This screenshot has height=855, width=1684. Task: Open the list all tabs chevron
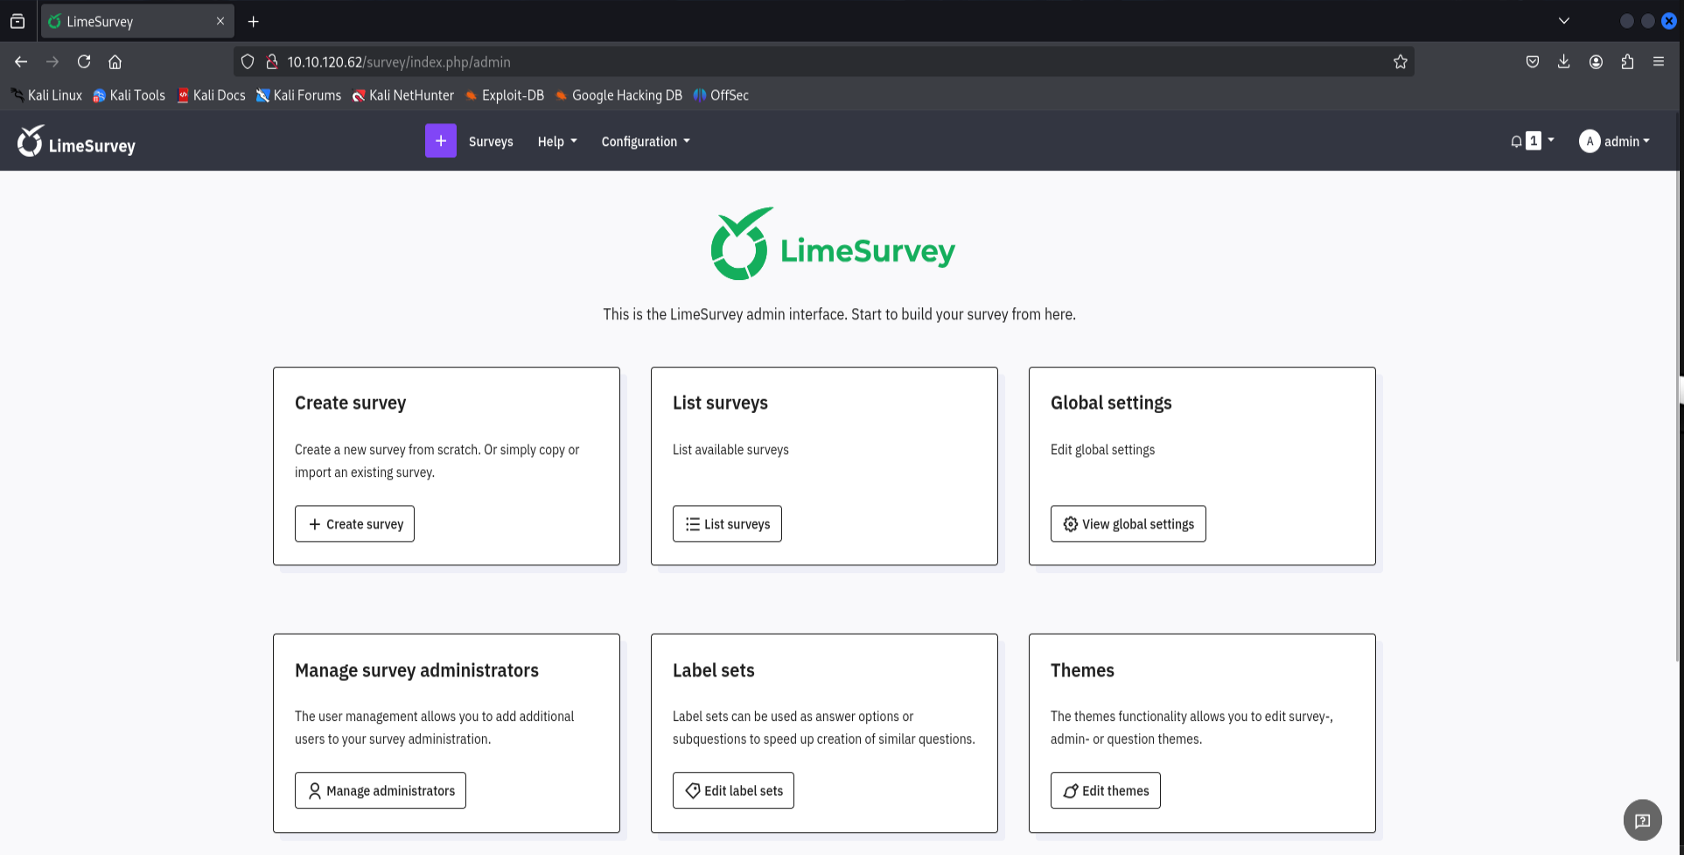click(x=1564, y=21)
